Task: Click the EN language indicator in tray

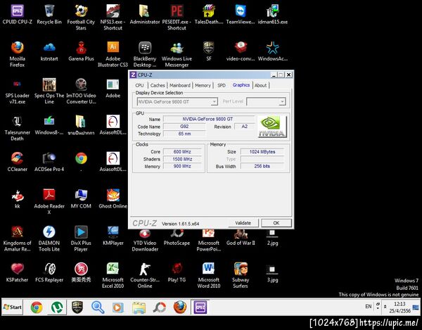Action: 368,306
